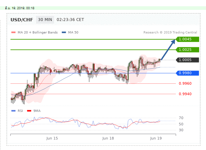Click the USD/CHF pair title
The image size is (206, 150).
click(x=22, y=20)
